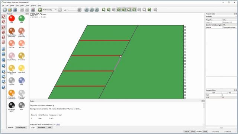Click the Property column header in Property Editor
This screenshot has height=134, width=238.
coord(214,20)
